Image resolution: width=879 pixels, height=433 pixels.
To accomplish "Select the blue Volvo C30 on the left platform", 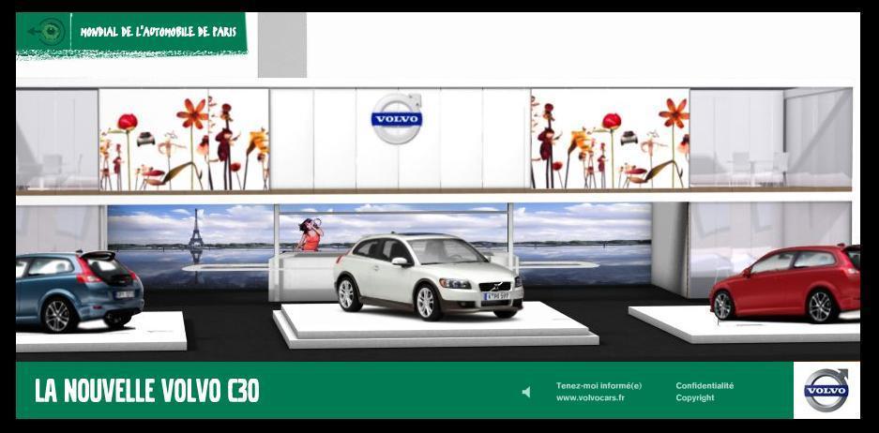I will (79, 291).
